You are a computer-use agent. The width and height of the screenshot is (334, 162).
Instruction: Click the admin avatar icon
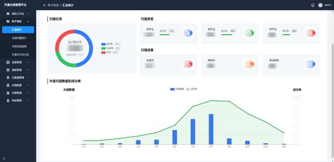(x=320, y=5)
